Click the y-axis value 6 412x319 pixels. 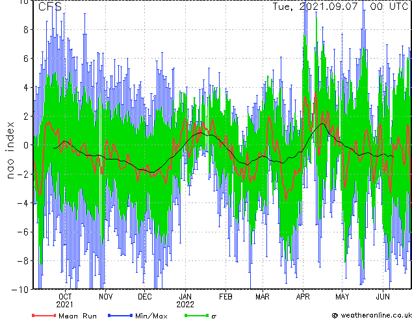click(26, 59)
